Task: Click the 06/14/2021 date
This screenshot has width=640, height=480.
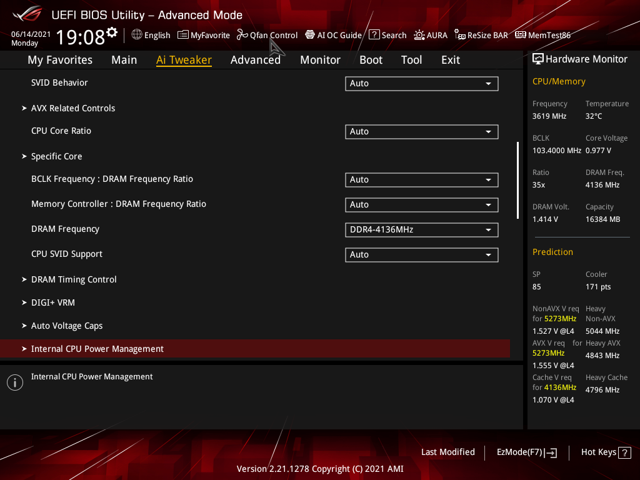Action: (31, 34)
